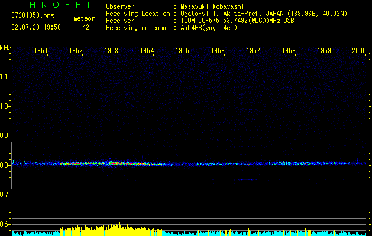Click the meteor count 42
This screenshot has width=372, height=236.
pyautogui.click(x=86, y=27)
